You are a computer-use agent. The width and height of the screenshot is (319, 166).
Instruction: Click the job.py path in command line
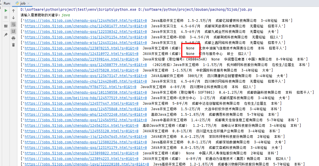195,9
